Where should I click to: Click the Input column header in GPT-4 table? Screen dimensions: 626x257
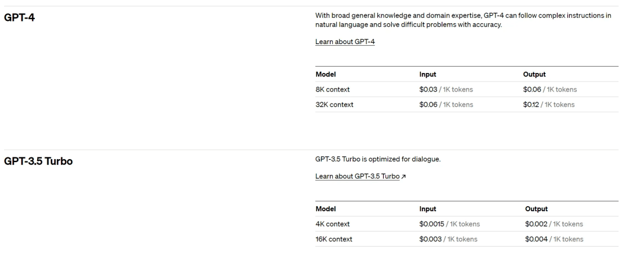tap(428, 75)
